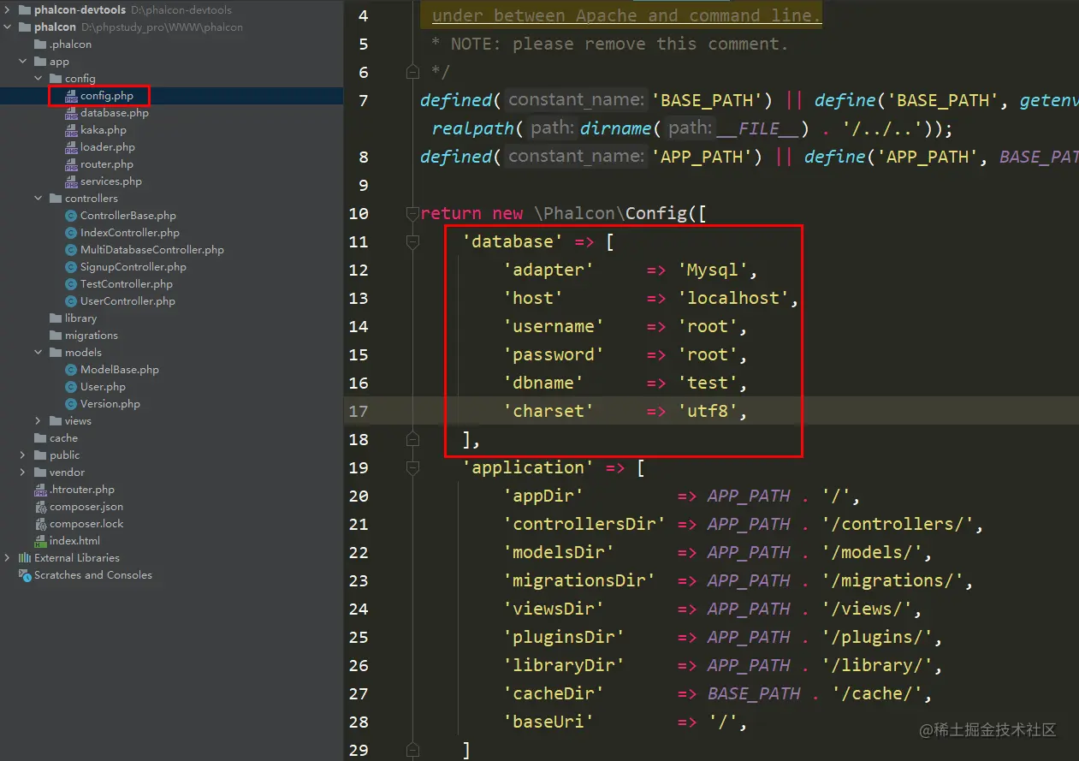Click line number 17 in gutter
This screenshot has height=761, width=1079.
pyautogui.click(x=359, y=411)
